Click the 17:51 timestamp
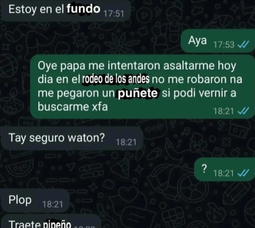The image size is (255, 228). click(114, 14)
